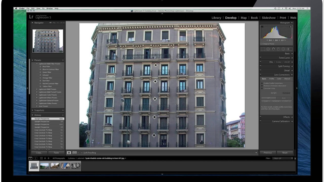Select second window display button 2

(35, 158)
